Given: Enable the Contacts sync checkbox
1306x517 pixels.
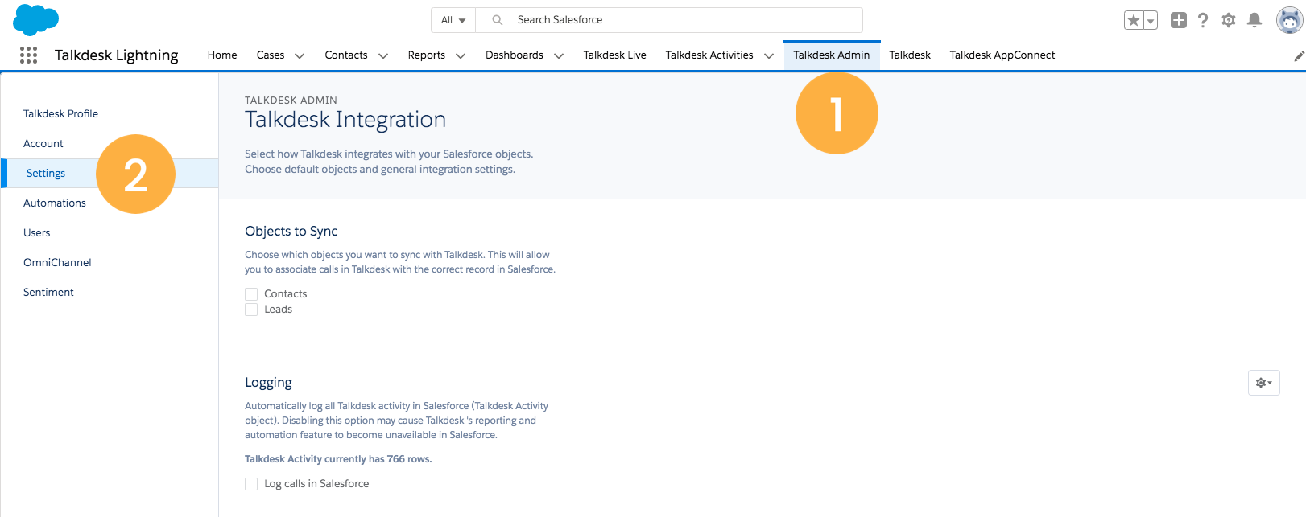Looking at the screenshot, I should 251,294.
